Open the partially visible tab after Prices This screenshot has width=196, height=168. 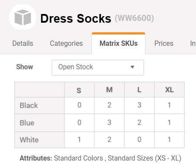pyautogui.click(x=193, y=43)
